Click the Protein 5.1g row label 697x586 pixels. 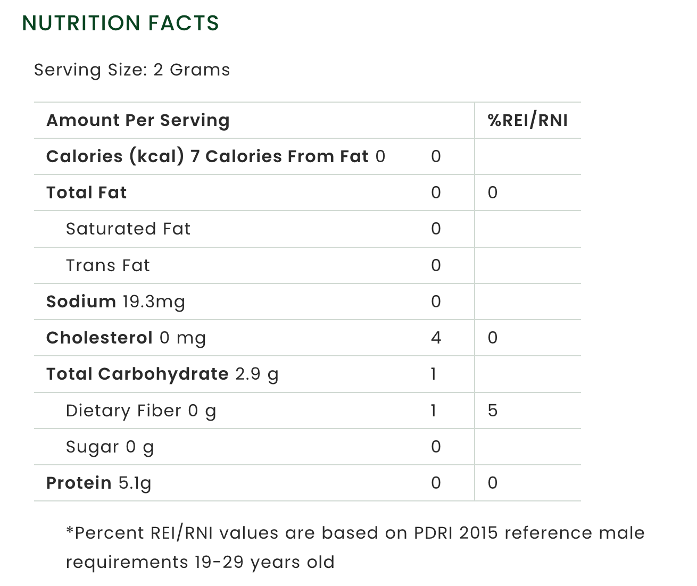98,483
